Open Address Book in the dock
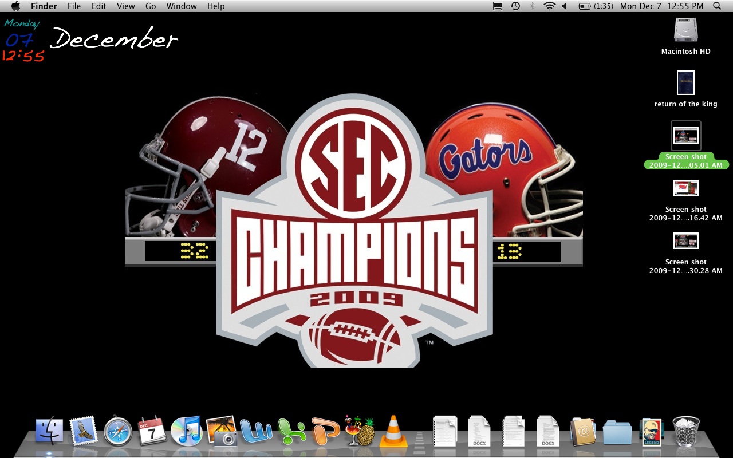The image size is (733, 458). pos(583,432)
